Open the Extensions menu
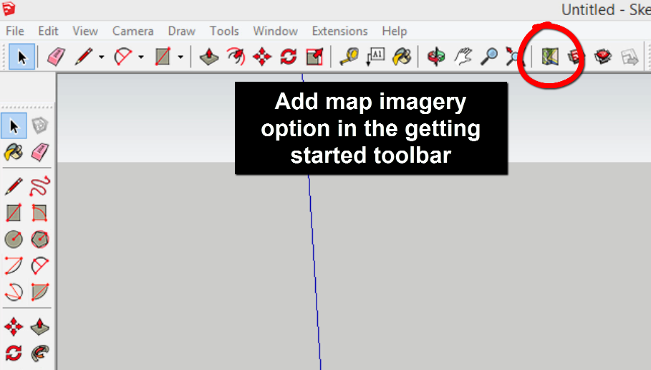 (339, 31)
